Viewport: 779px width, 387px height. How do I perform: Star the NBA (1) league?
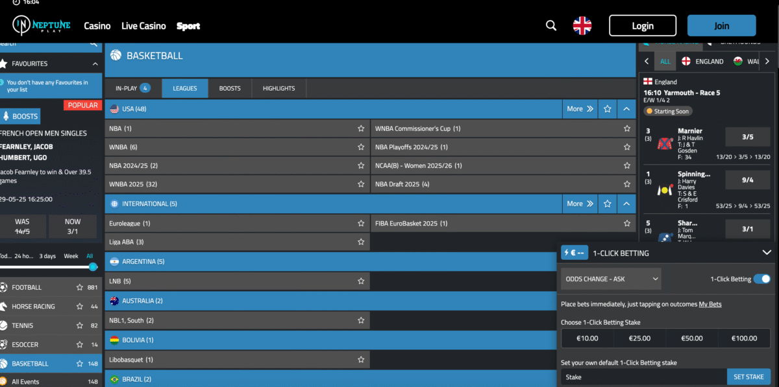pos(361,128)
